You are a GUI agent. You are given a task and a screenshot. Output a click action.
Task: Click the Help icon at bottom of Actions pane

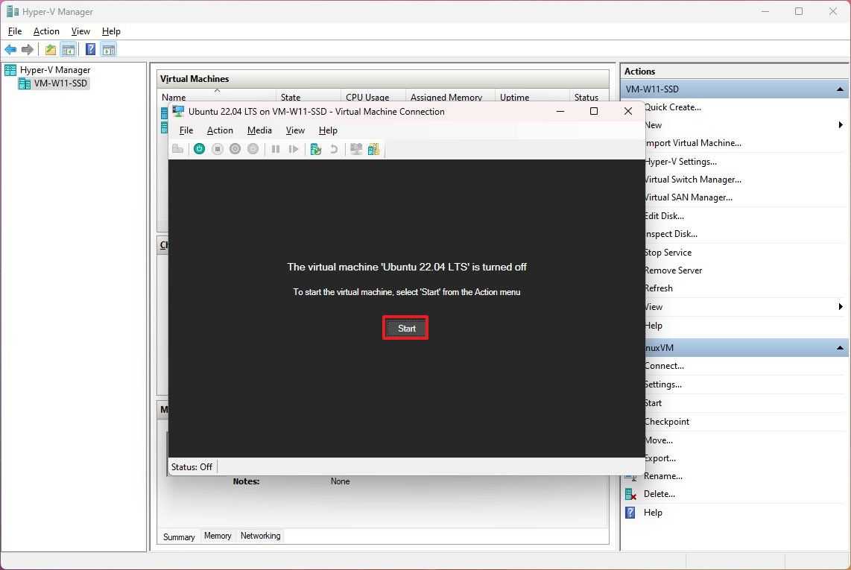tap(630, 513)
